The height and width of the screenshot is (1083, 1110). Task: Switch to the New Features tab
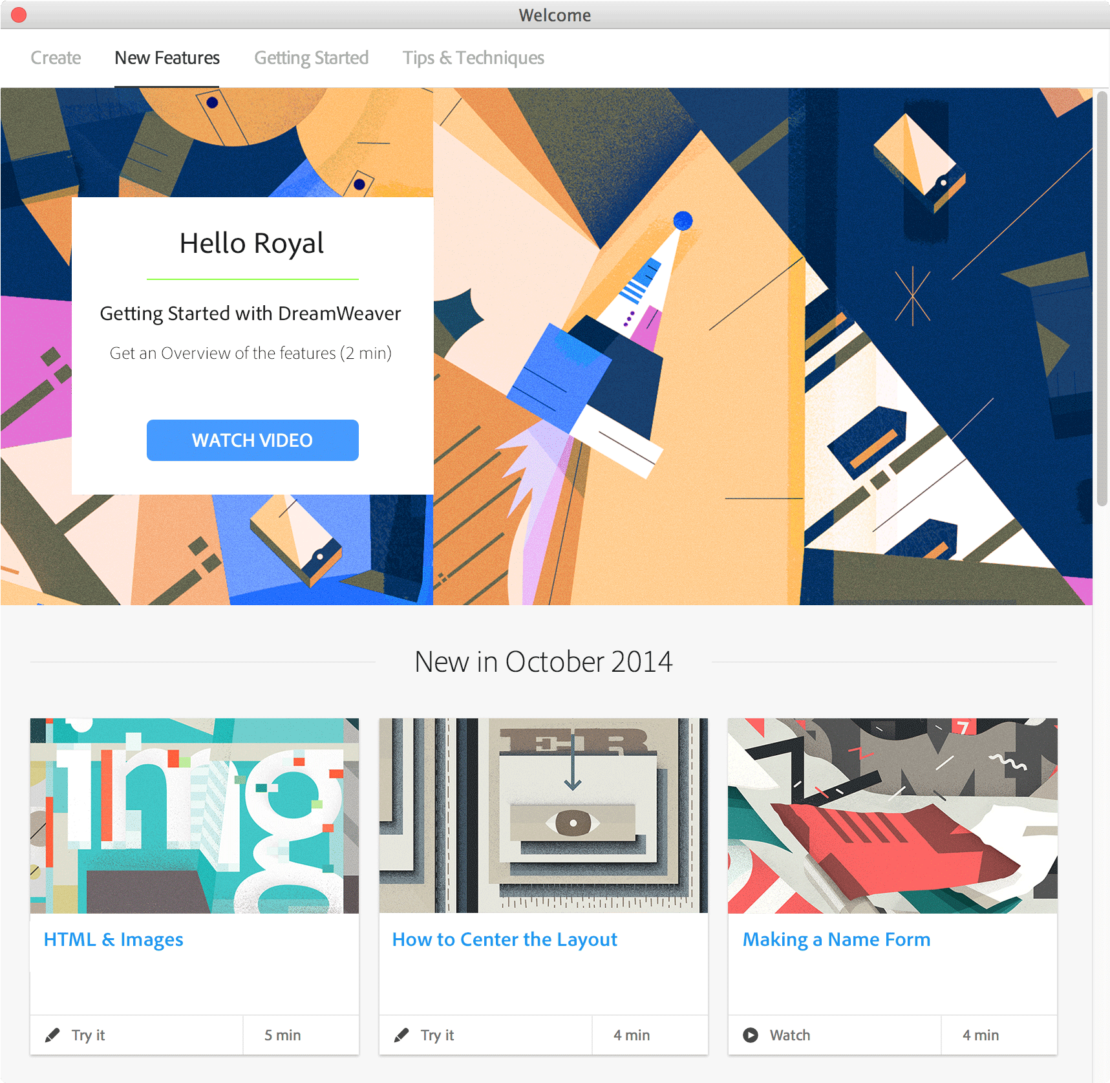[x=167, y=58]
